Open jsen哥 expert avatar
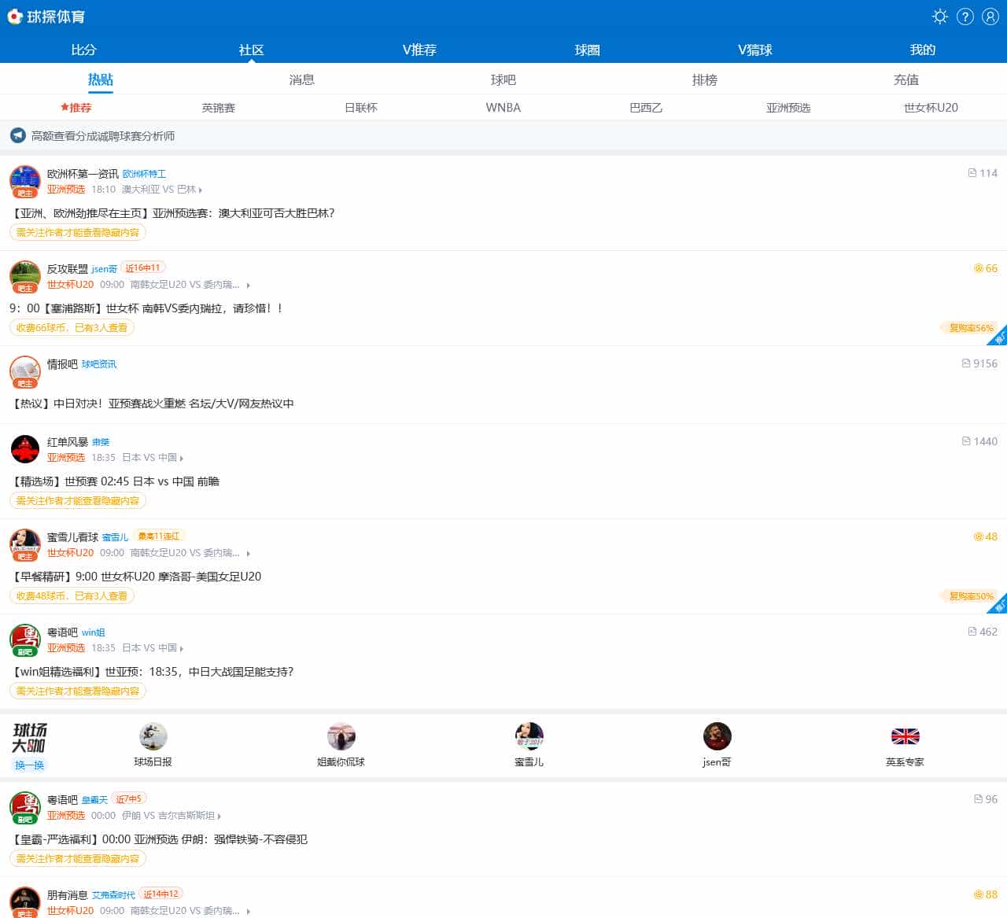The height and width of the screenshot is (918, 1007). (x=717, y=736)
